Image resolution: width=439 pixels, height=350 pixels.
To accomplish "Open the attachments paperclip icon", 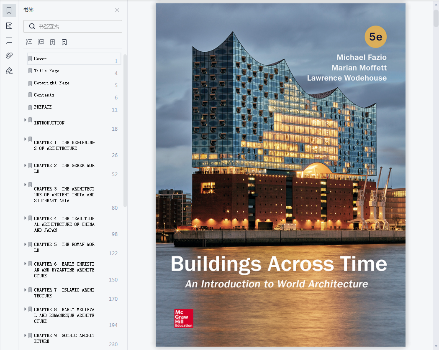I will pos(9,56).
